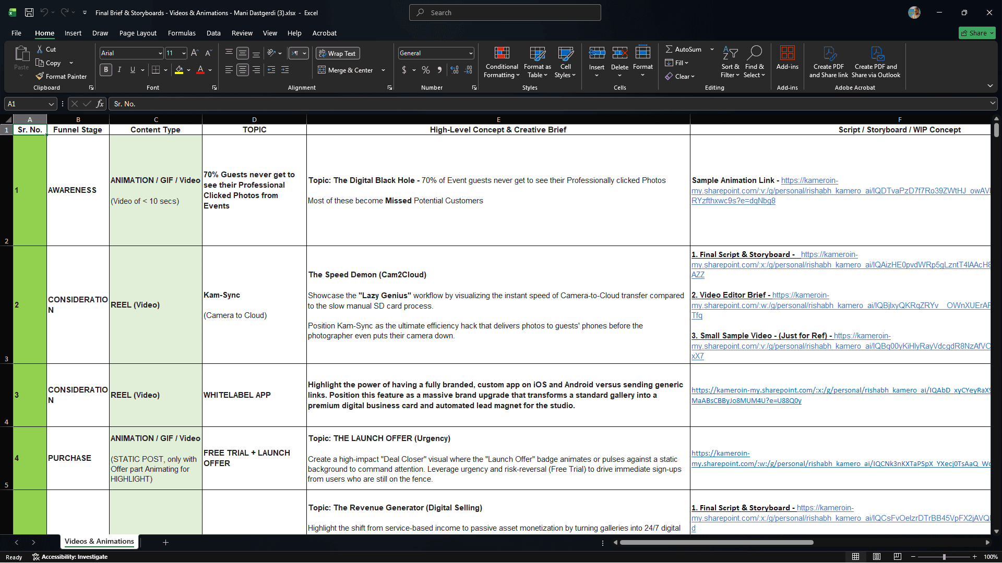Select the Videos & Animations sheet tab

click(99, 542)
